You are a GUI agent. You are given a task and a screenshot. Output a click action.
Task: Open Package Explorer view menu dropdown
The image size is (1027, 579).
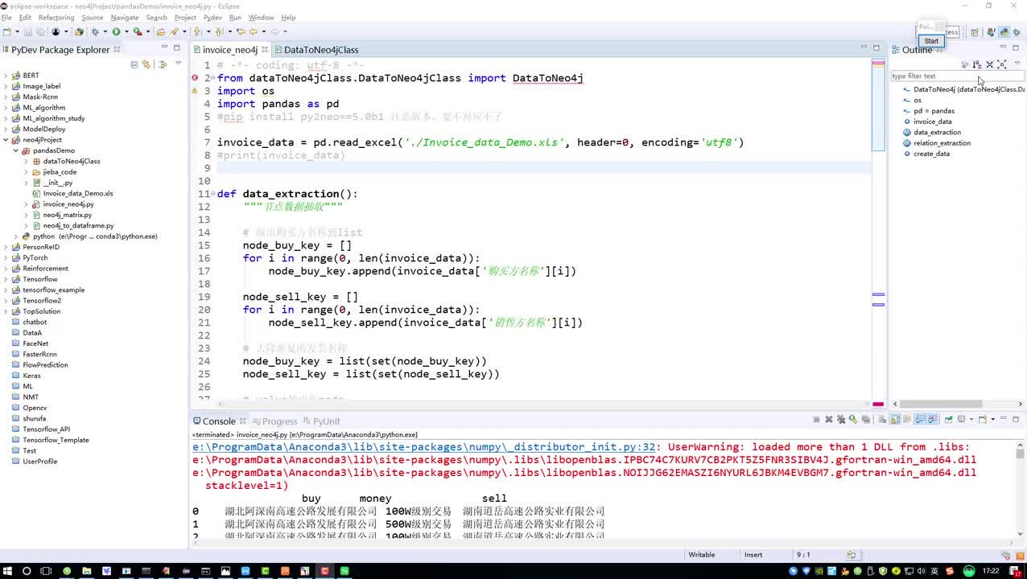point(178,64)
